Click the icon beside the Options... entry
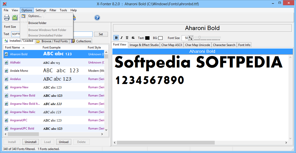Screen dimensions: 296x153 pos(23,16)
